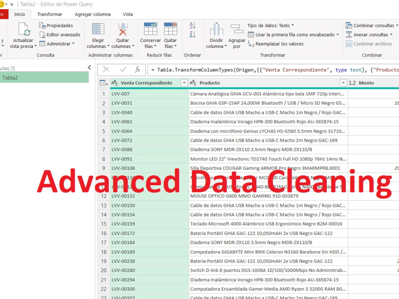Click Usar la primera fila como encabezado

pos(293,34)
